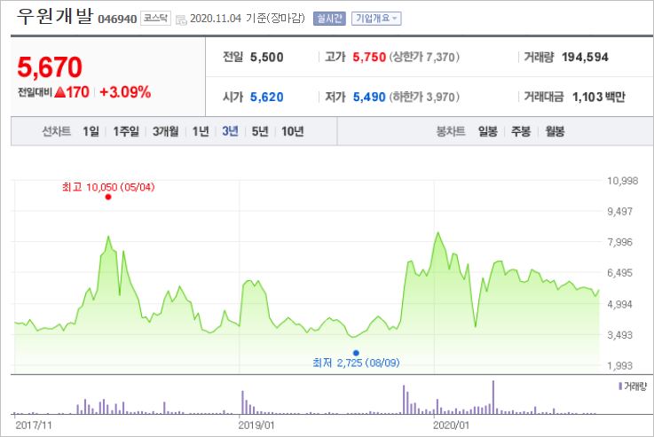
Task: Select the 10년 line chart tab
Action: [292, 132]
